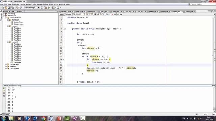Click the Shift Line Right icon
Image resolution: width=216 pixels, height=121 pixels.
tap(109, 14)
